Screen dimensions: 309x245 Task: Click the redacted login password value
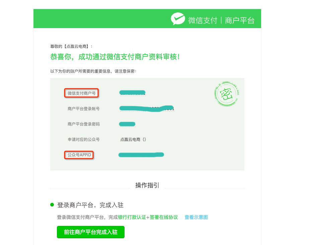coord(127,124)
